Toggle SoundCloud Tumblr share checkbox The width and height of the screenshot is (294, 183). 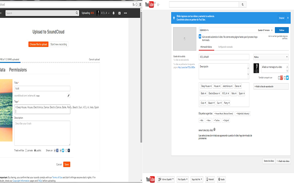pyautogui.click(x=66, y=150)
